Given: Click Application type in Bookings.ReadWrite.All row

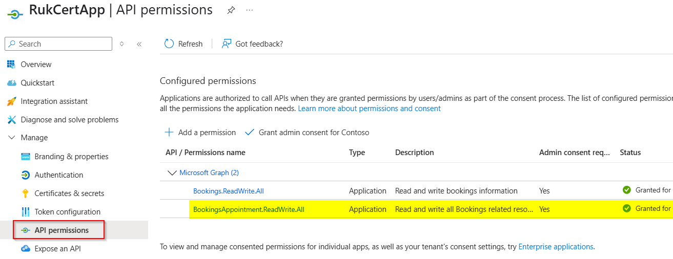Looking at the screenshot, I should 368,191.
